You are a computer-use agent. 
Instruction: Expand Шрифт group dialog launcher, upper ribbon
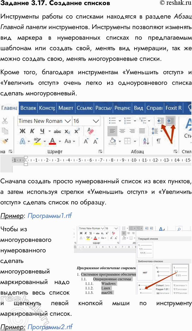(100, 152)
